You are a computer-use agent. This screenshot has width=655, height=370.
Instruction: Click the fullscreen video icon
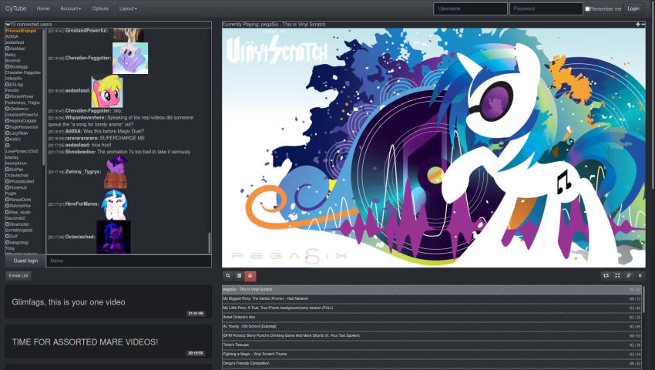pos(617,275)
